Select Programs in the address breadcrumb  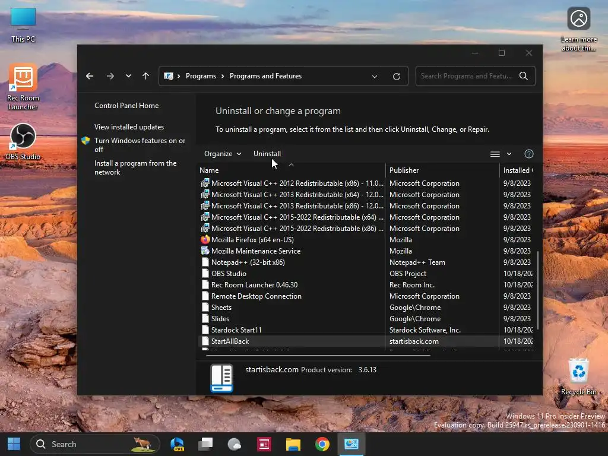pos(201,76)
